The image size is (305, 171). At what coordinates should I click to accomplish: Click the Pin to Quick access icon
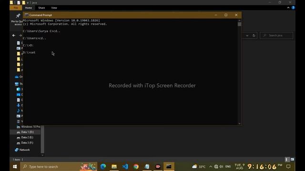pyautogui.click(x=18, y=16)
